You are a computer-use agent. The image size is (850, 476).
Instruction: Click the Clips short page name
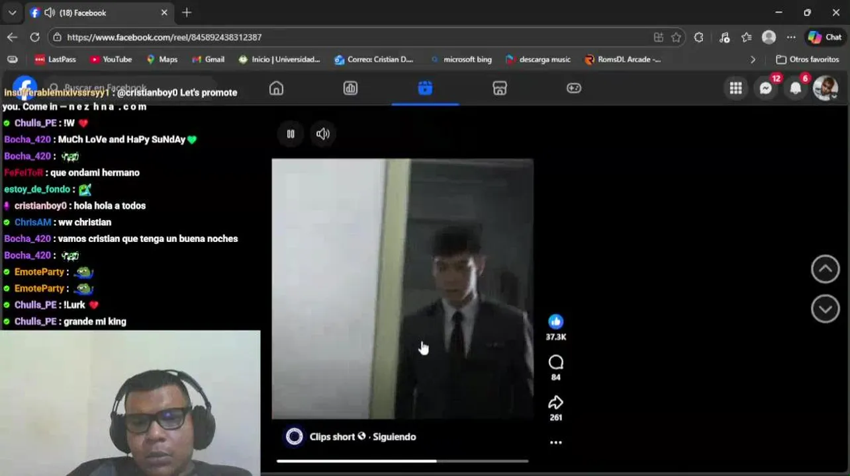[332, 436]
